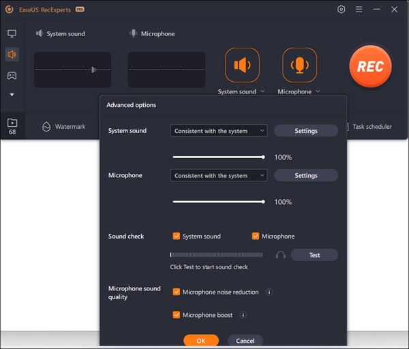This screenshot has height=349, width=409.
Task: Start sound check with Test button
Action: point(314,255)
